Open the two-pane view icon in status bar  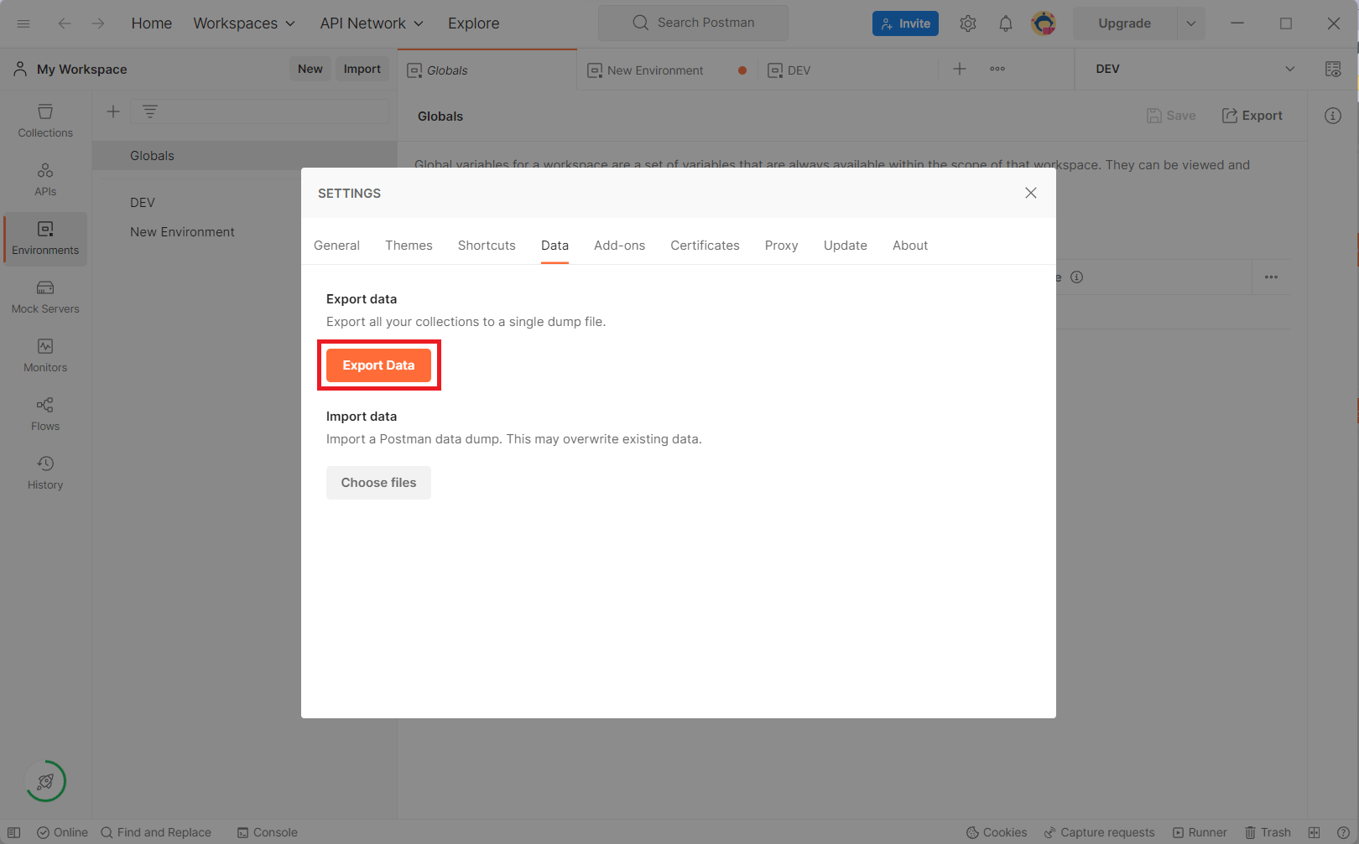click(x=1314, y=832)
